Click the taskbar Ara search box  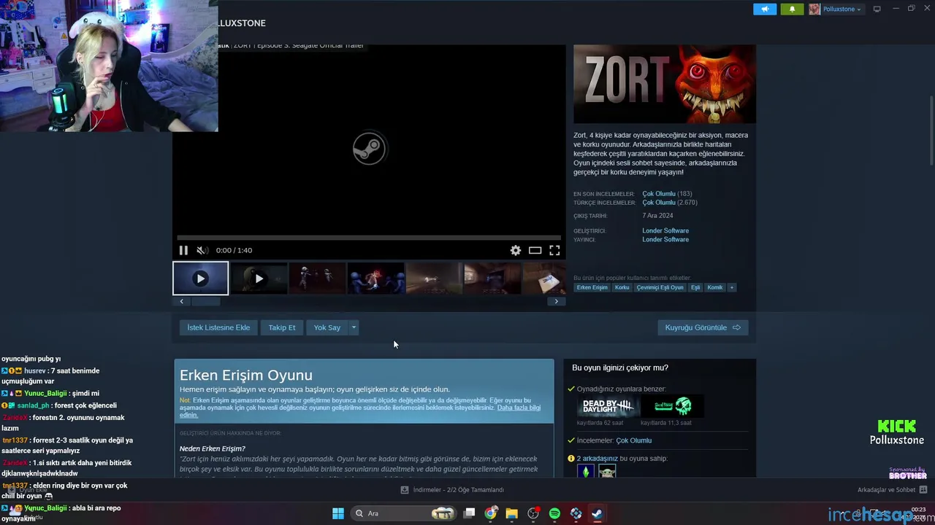tap(404, 513)
